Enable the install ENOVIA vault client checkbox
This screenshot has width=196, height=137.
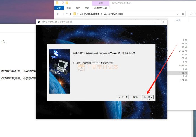(x=74, y=63)
